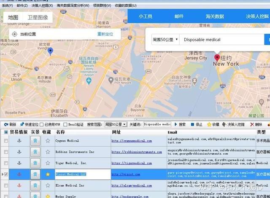Open the robbinsinstruments.com link
This screenshot has height=198, width=270.
[137, 152]
